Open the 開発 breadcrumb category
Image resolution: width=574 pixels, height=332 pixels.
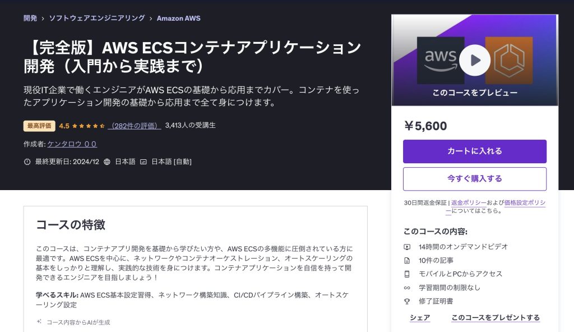coord(29,18)
